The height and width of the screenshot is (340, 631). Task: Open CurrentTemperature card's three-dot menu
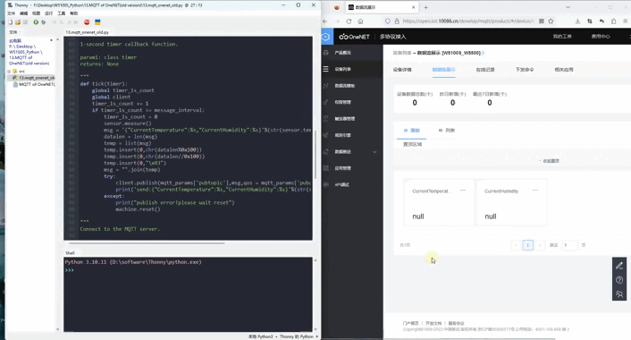[x=463, y=191]
